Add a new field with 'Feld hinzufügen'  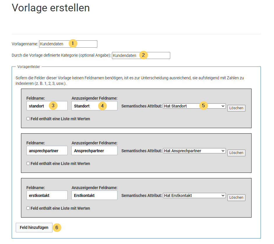click(34, 227)
